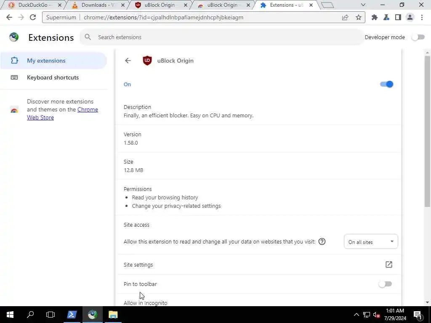Image resolution: width=431 pixels, height=323 pixels.
Task: Bookmark this page with the star icon
Action: (359, 17)
